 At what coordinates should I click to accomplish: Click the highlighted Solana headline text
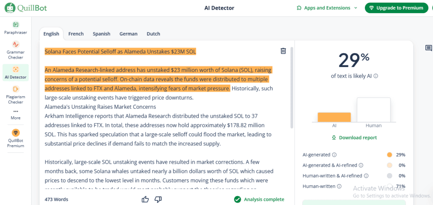coord(120,51)
